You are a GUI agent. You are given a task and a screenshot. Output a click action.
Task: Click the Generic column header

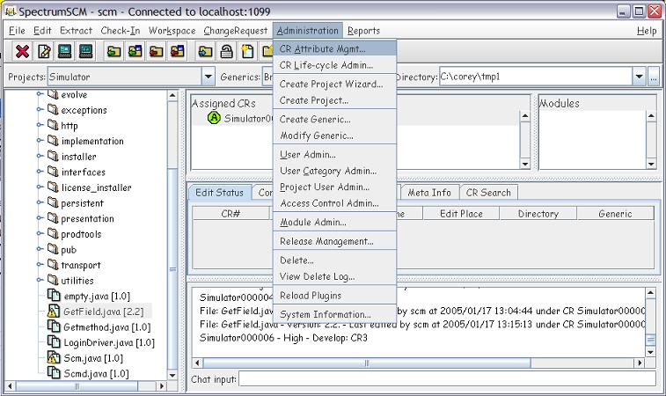pyautogui.click(x=615, y=214)
